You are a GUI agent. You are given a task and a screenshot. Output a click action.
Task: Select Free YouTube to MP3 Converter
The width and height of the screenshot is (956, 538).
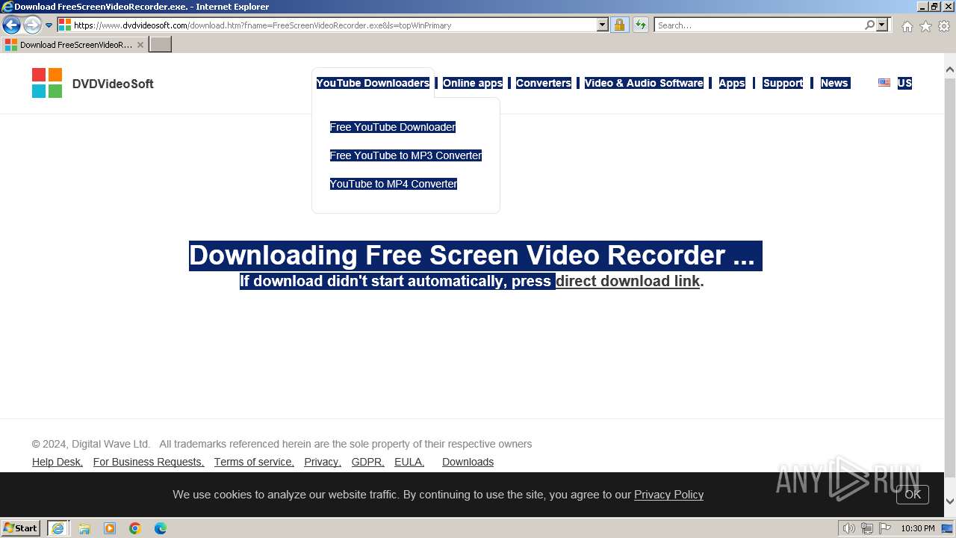pos(406,155)
